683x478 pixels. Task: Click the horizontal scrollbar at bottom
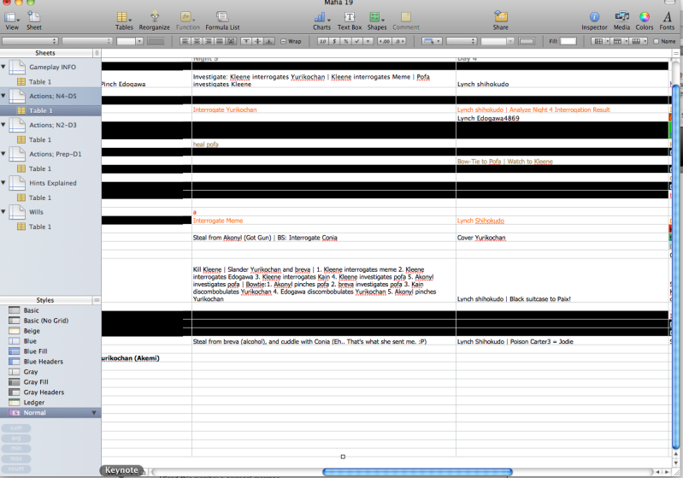pos(416,471)
